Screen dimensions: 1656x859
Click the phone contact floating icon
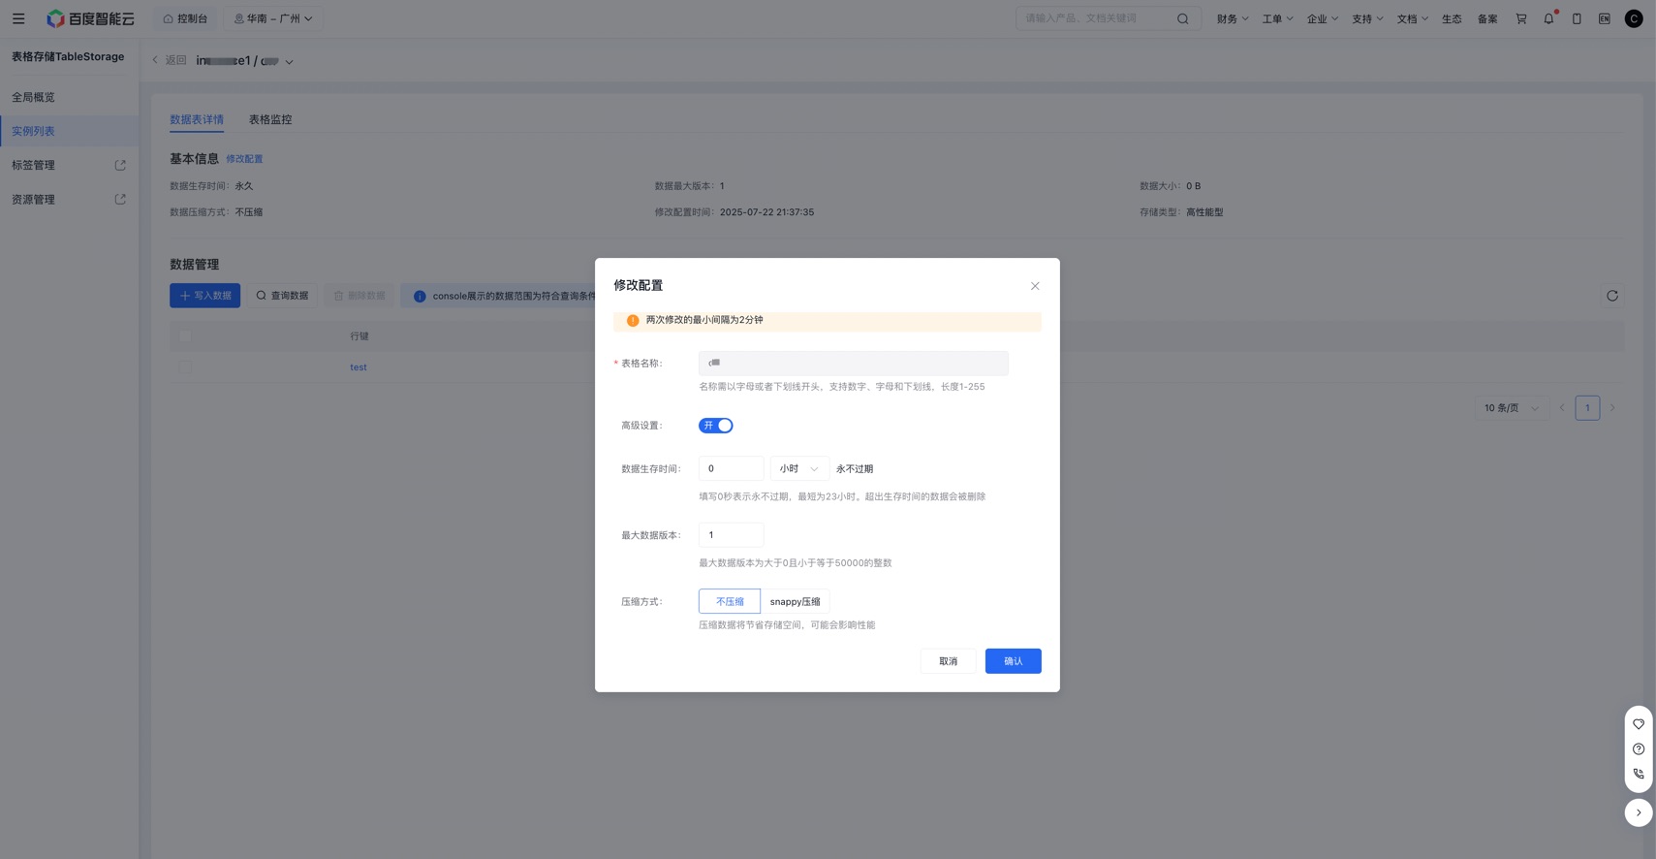click(x=1638, y=774)
